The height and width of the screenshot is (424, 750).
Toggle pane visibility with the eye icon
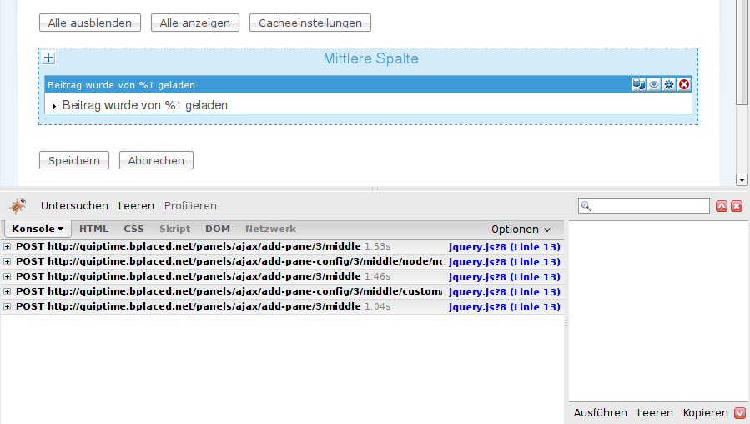(654, 84)
